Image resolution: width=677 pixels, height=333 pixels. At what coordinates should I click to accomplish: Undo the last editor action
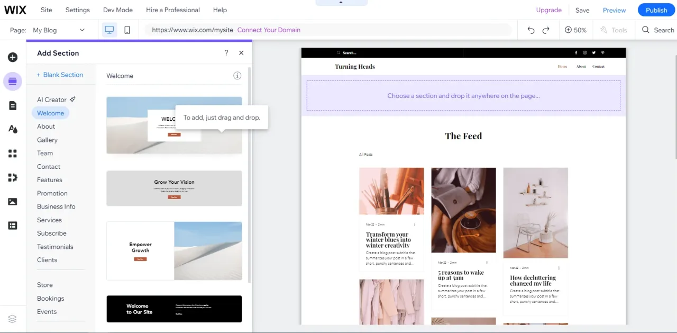click(530, 30)
